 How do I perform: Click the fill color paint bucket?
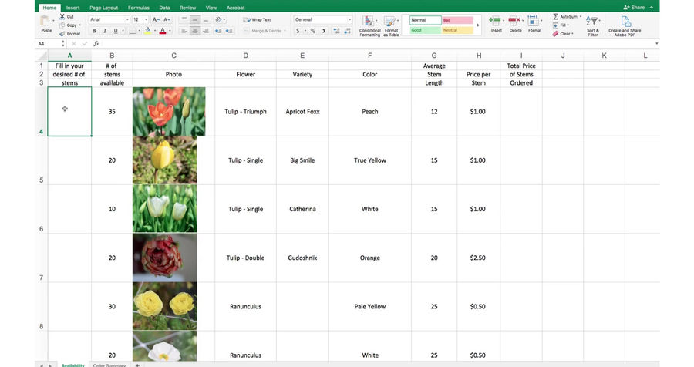pos(148,31)
